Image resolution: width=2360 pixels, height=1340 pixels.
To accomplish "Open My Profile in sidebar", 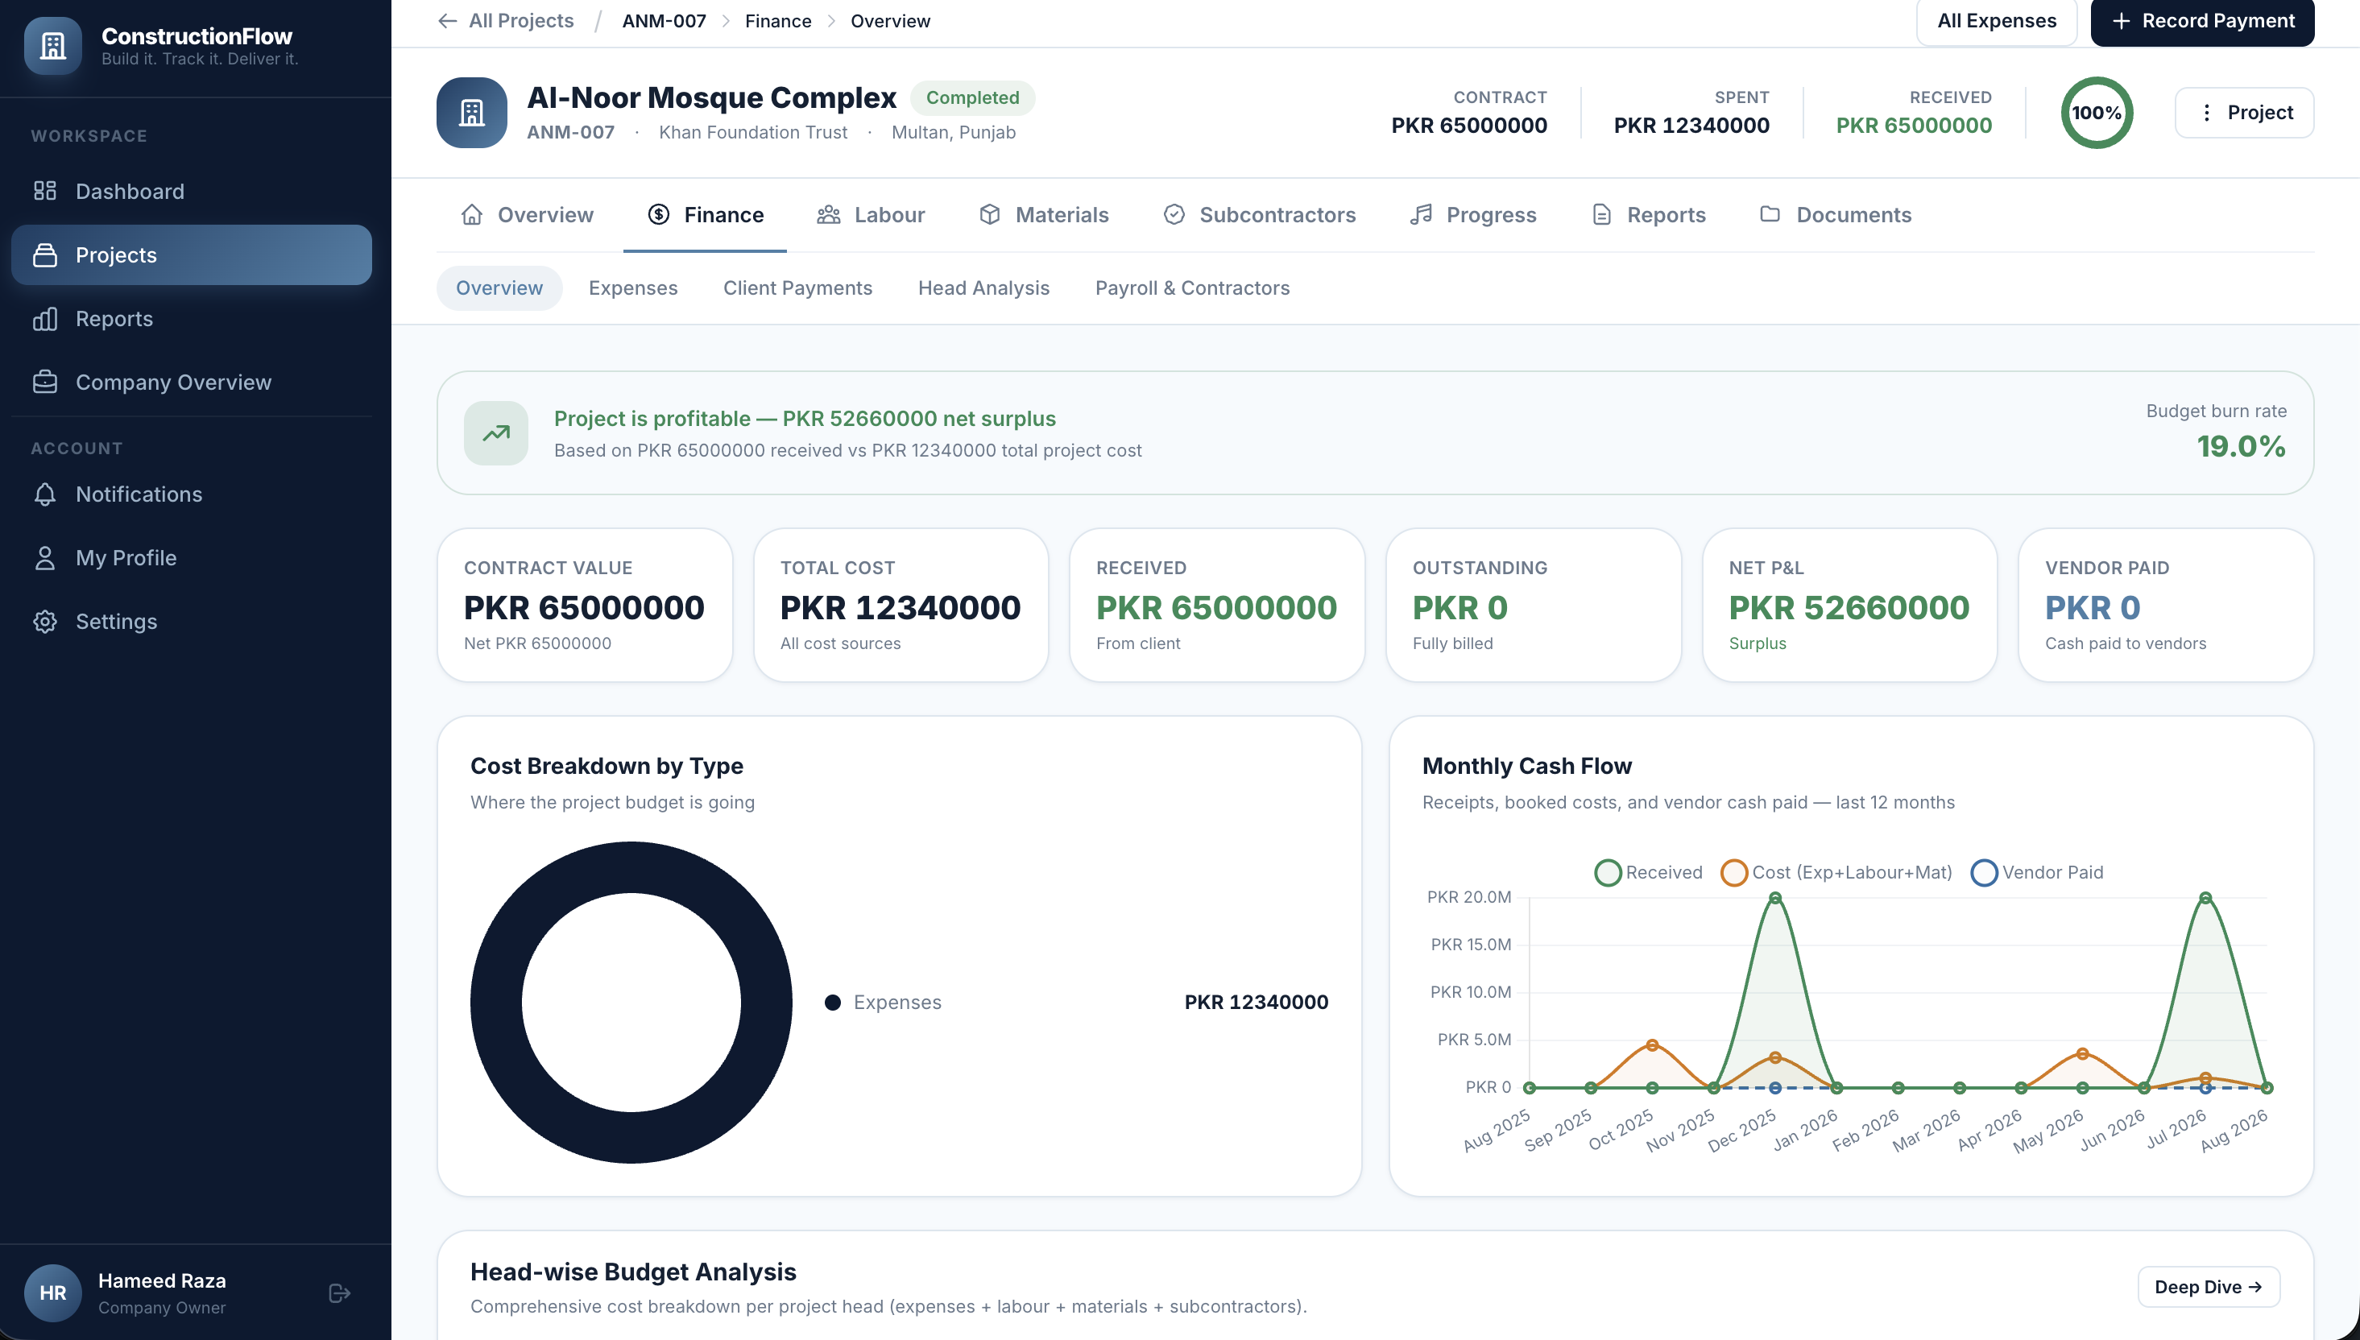I will [x=192, y=558].
